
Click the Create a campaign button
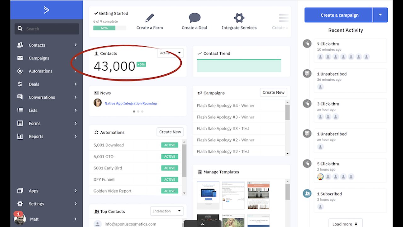coord(338,15)
